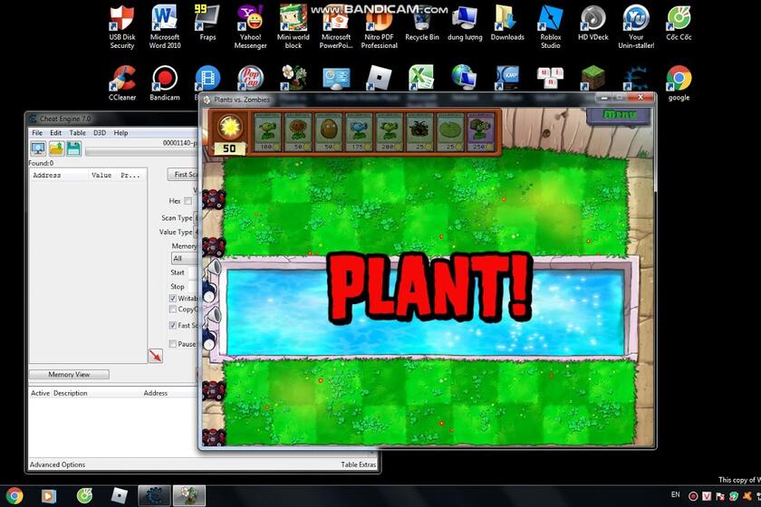Open CCleaner desktop shortcut
761x507 pixels.
[x=122, y=83]
